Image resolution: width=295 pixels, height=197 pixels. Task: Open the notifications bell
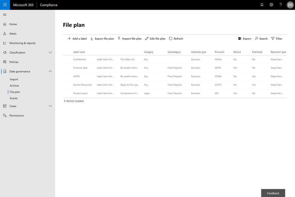click(262, 5)
